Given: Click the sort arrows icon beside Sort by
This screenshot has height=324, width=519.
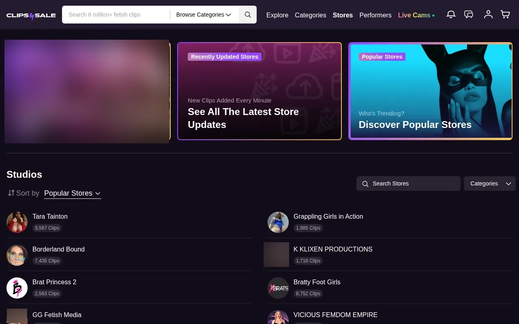Looking at the screenshot, I should 11,193.
